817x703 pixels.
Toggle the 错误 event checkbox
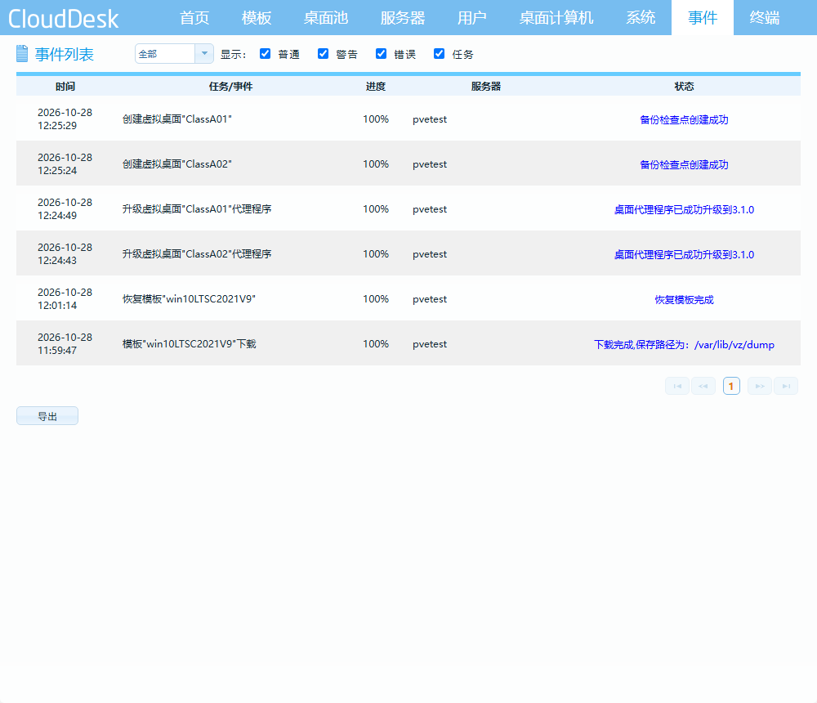point(382,54)
